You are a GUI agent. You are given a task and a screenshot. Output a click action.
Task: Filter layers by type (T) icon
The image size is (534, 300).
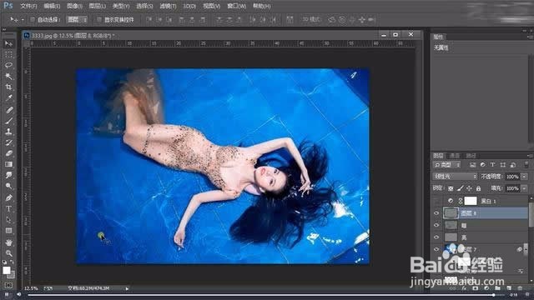[492, 165]
